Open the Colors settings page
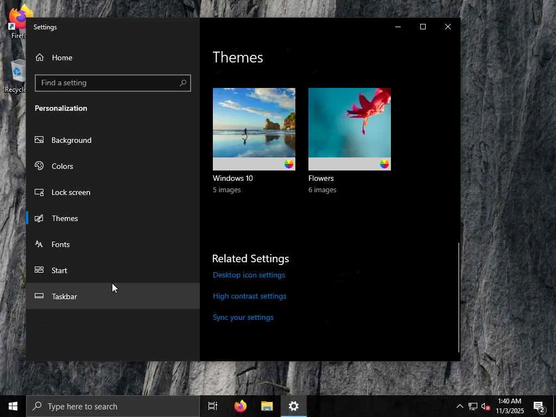 click(x=113, y=166)
